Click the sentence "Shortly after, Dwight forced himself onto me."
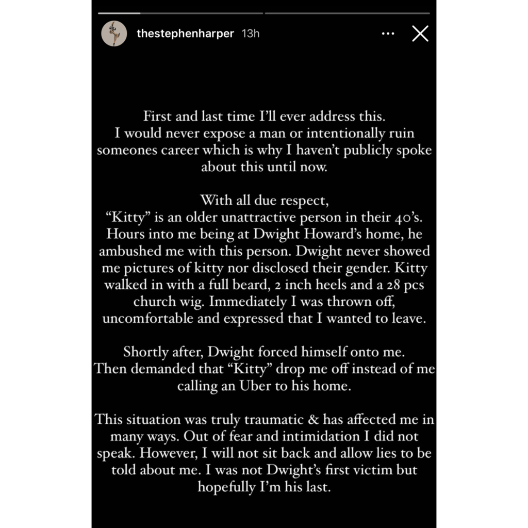This screenshot has width=528, height=528. (265, 352)
